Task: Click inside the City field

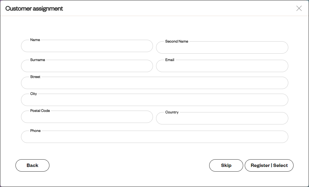Action: (x=154, y=100)
